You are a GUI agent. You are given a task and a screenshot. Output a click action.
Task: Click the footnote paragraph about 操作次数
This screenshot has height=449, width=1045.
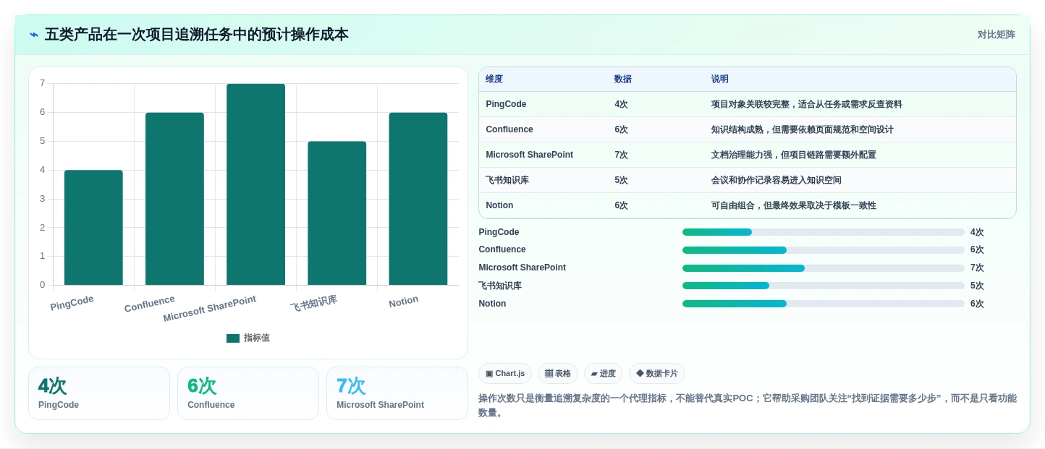(747, 406)
